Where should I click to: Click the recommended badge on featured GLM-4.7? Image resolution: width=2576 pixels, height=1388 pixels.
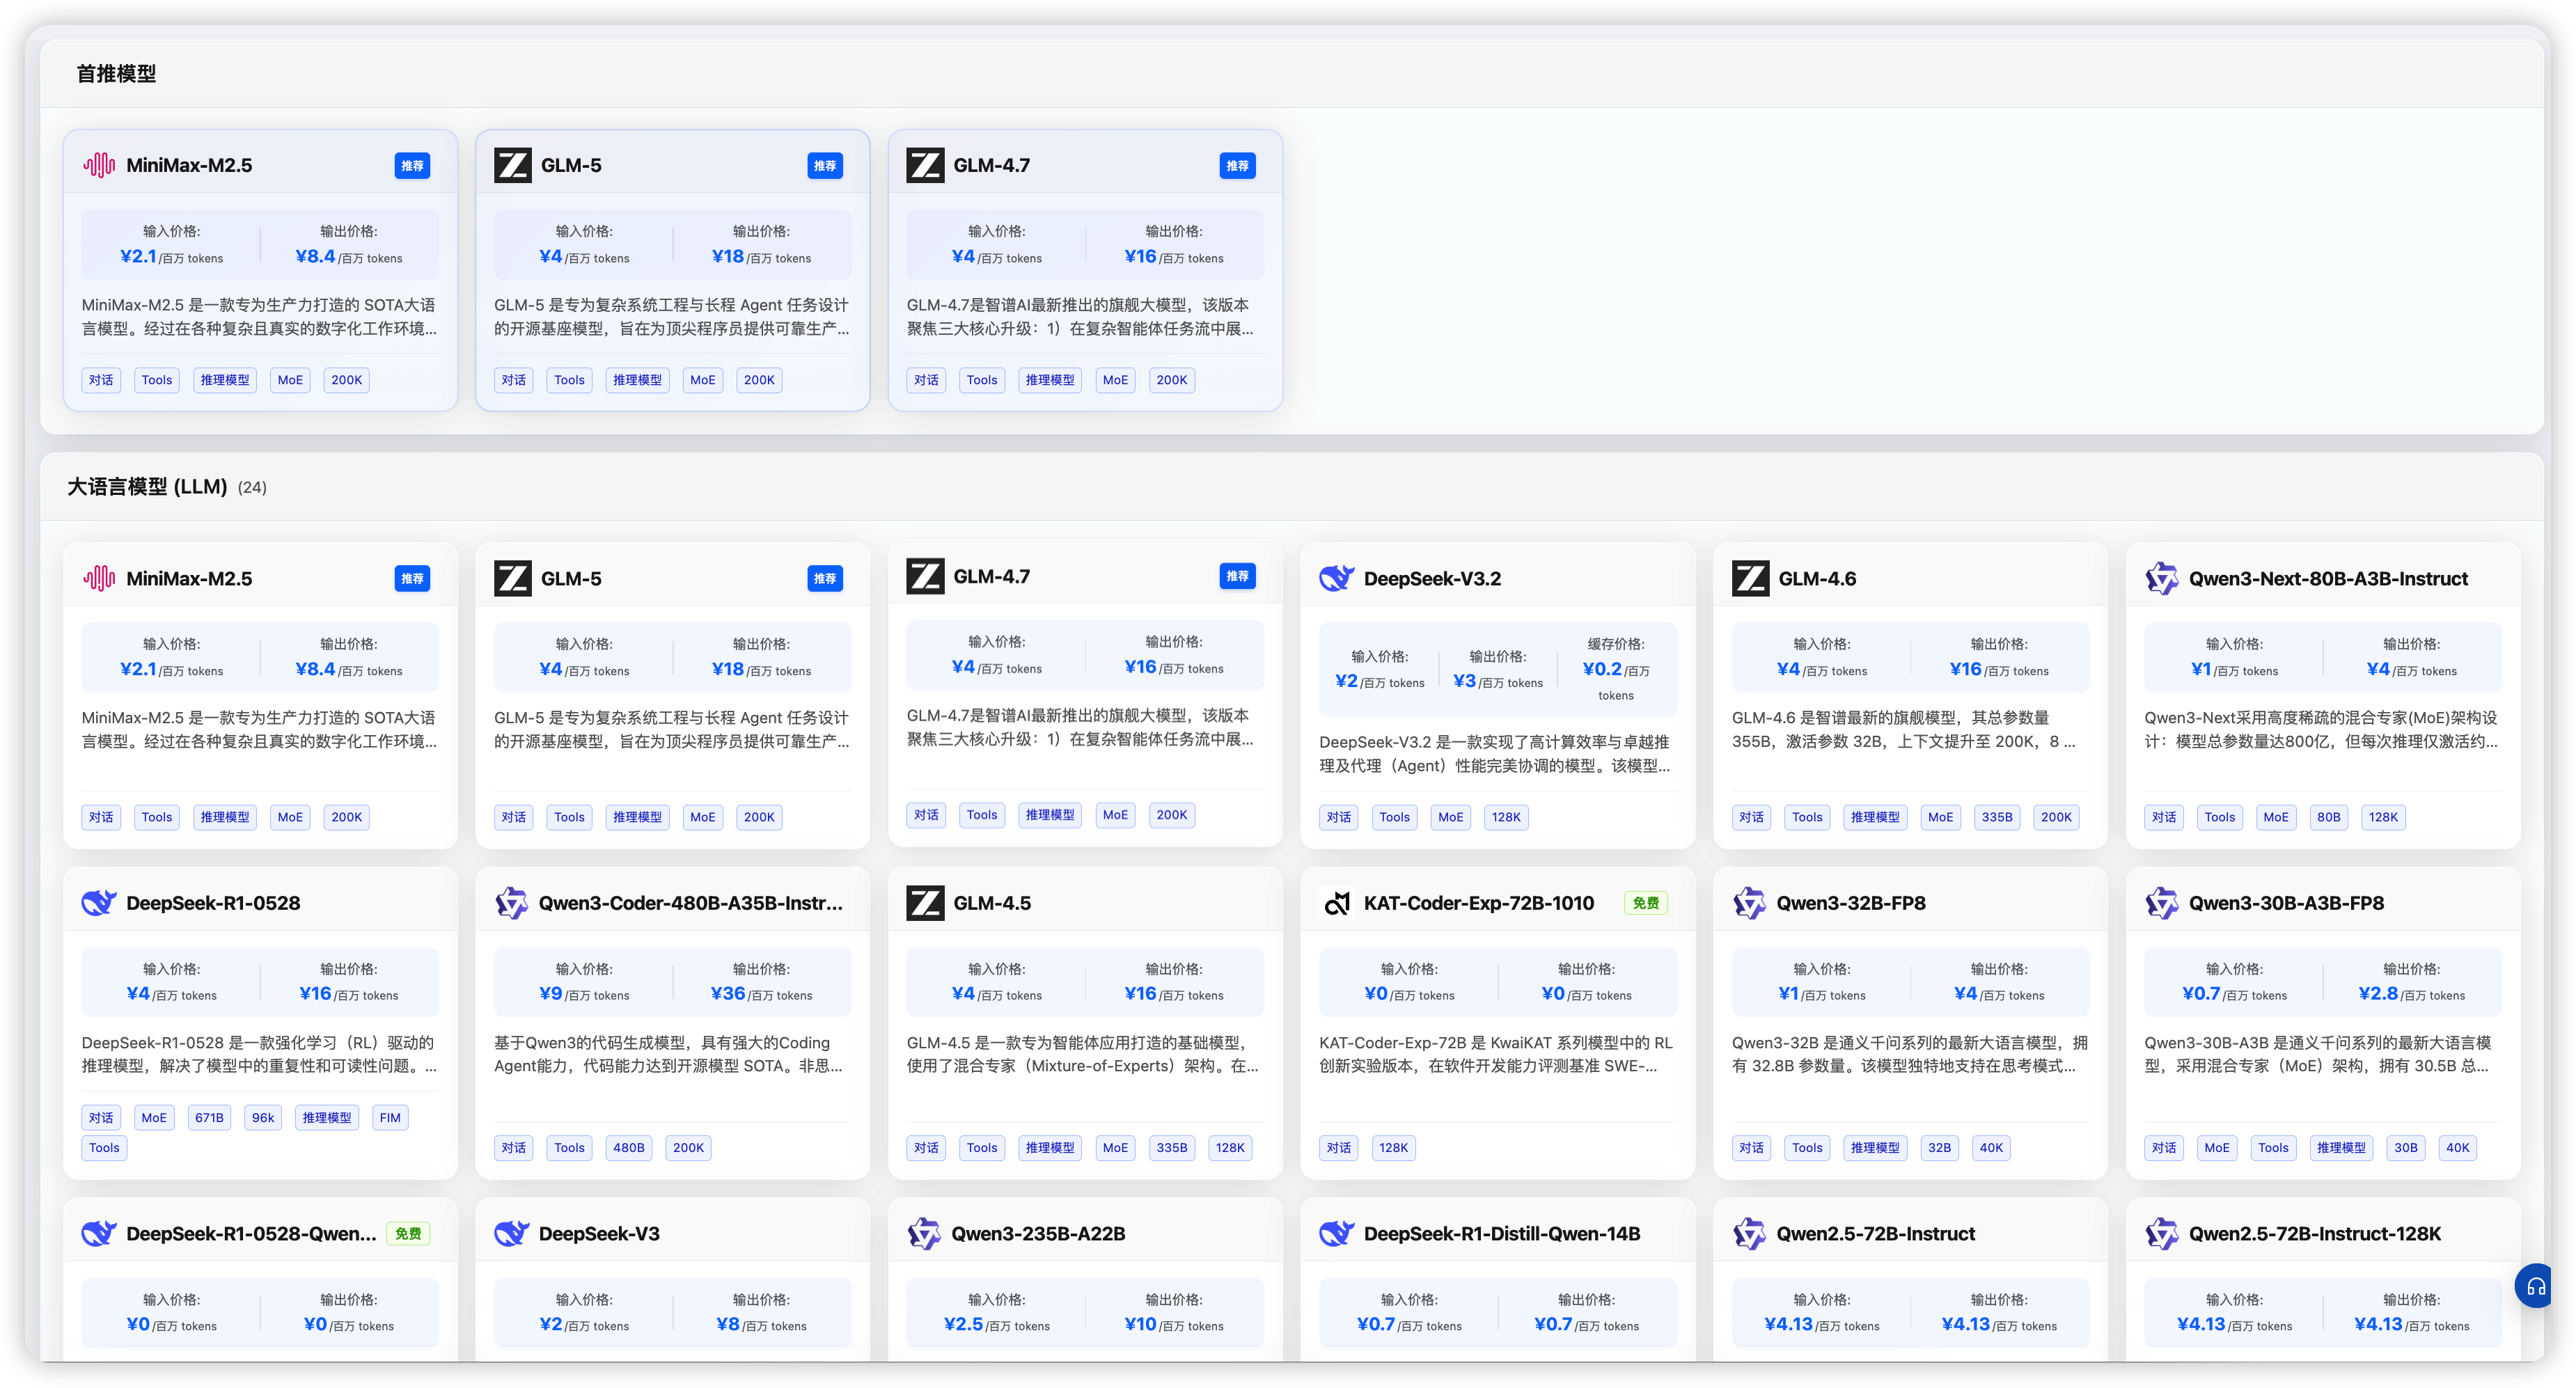pos(1237,166)
